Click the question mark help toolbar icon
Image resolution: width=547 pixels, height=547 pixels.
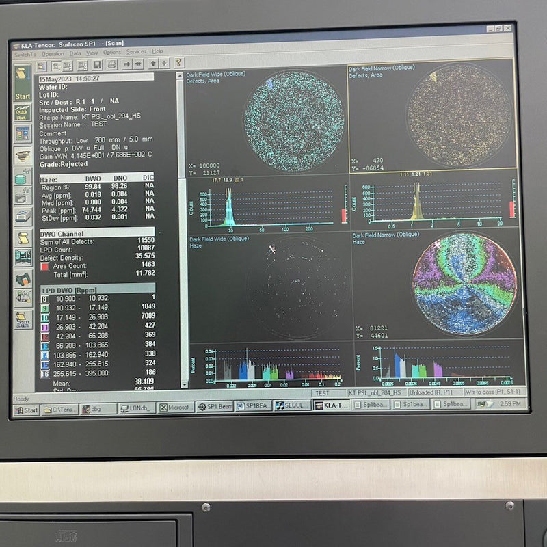[178, 63]
